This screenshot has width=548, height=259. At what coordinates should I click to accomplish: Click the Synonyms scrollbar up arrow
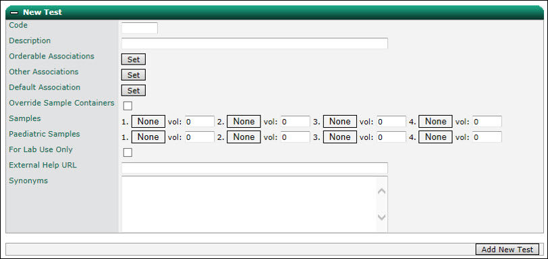[x=382, y=191]
